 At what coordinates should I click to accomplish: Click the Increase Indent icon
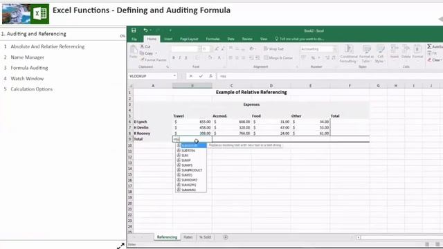pos(257,58)
